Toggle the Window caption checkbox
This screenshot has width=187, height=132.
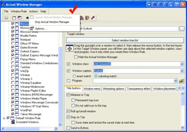tap(69, 71)
